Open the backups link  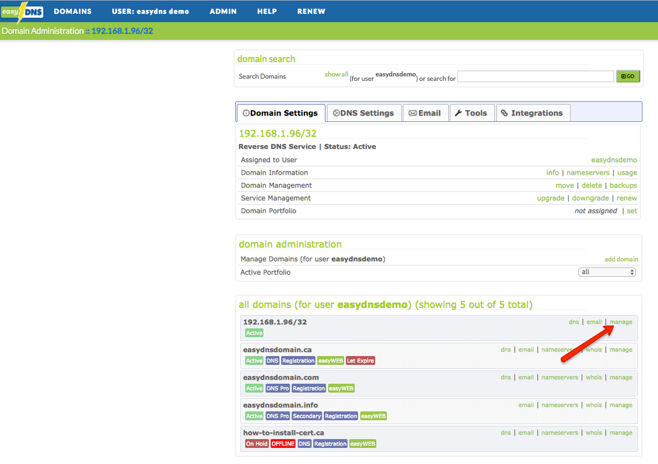[623, 185]
